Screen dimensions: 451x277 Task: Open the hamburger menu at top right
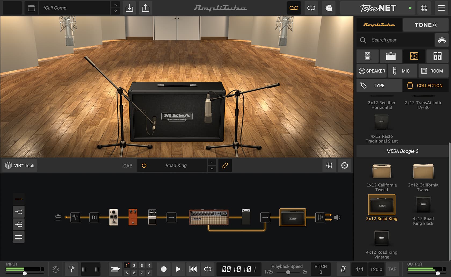pyautogui.click(x=441, y=8)
